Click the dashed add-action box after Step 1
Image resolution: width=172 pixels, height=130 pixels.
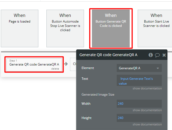pos(73,64)
